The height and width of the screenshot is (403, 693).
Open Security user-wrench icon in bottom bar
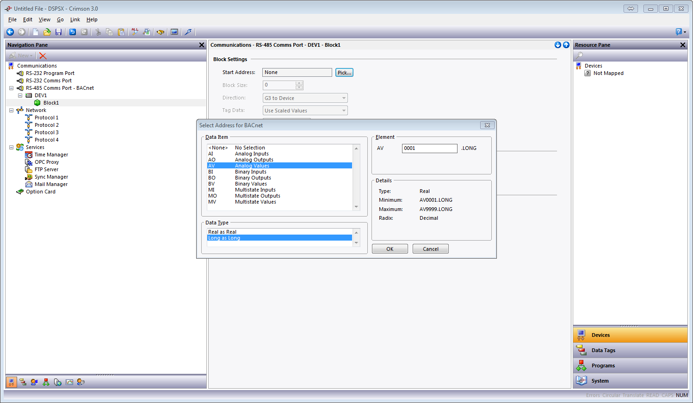[x=81, y=382]
